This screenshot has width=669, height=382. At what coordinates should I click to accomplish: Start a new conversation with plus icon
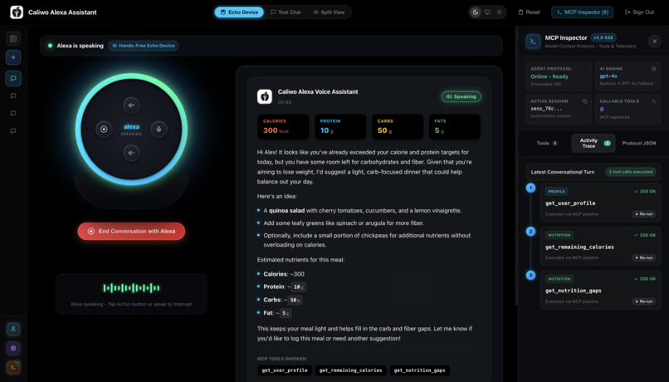tap(13, 57)
